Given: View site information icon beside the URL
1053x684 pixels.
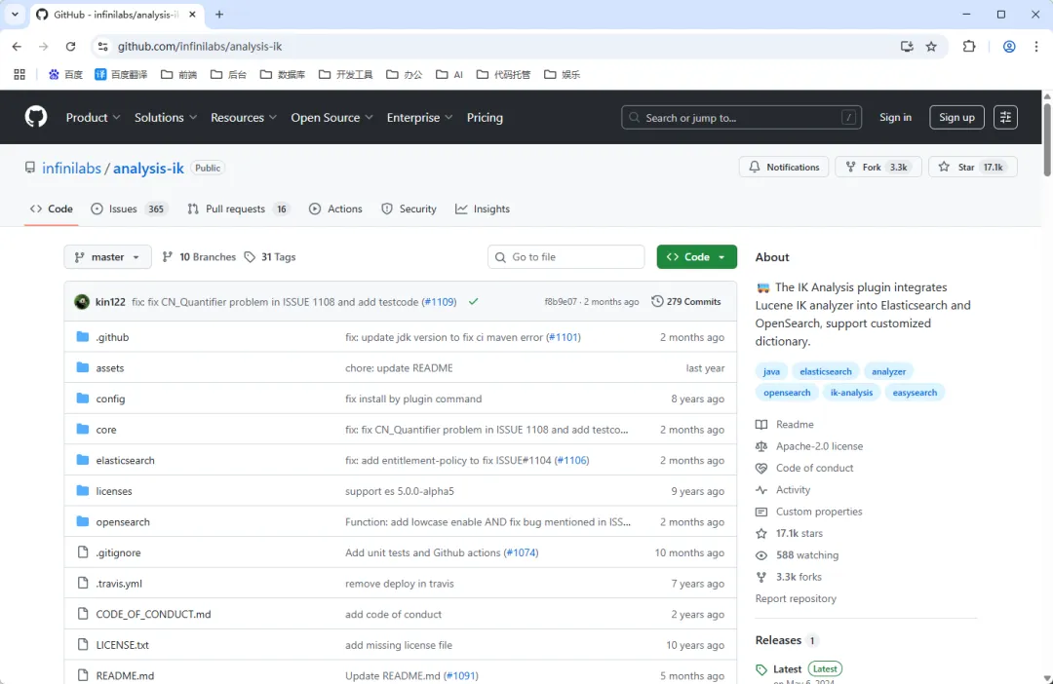Looking at the screenshot, I should [102, 47].
